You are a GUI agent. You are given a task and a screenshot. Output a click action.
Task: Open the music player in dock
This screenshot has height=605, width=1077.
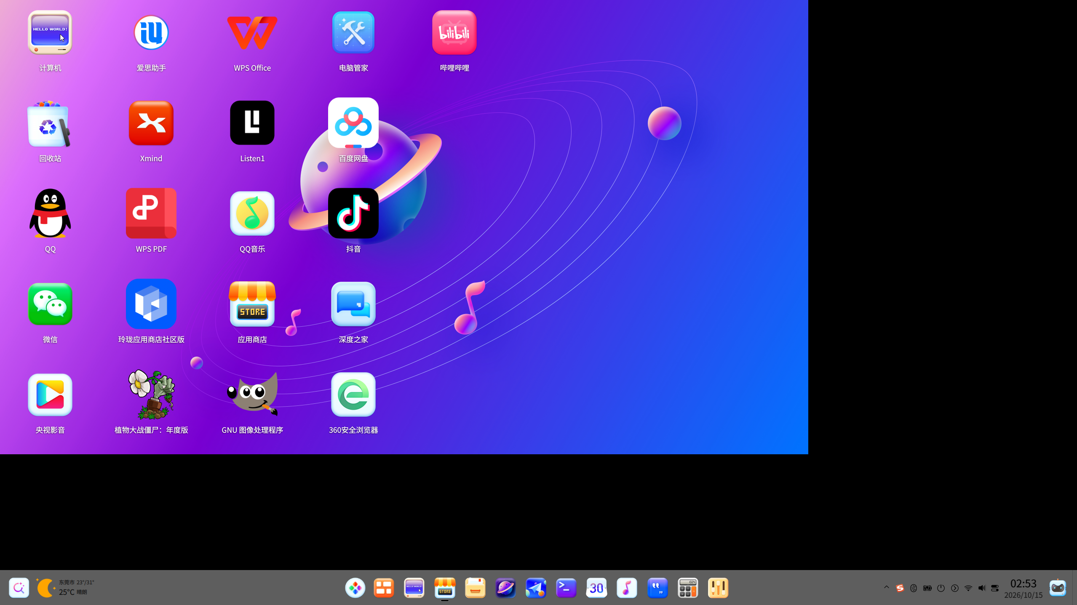click(627, 588)
